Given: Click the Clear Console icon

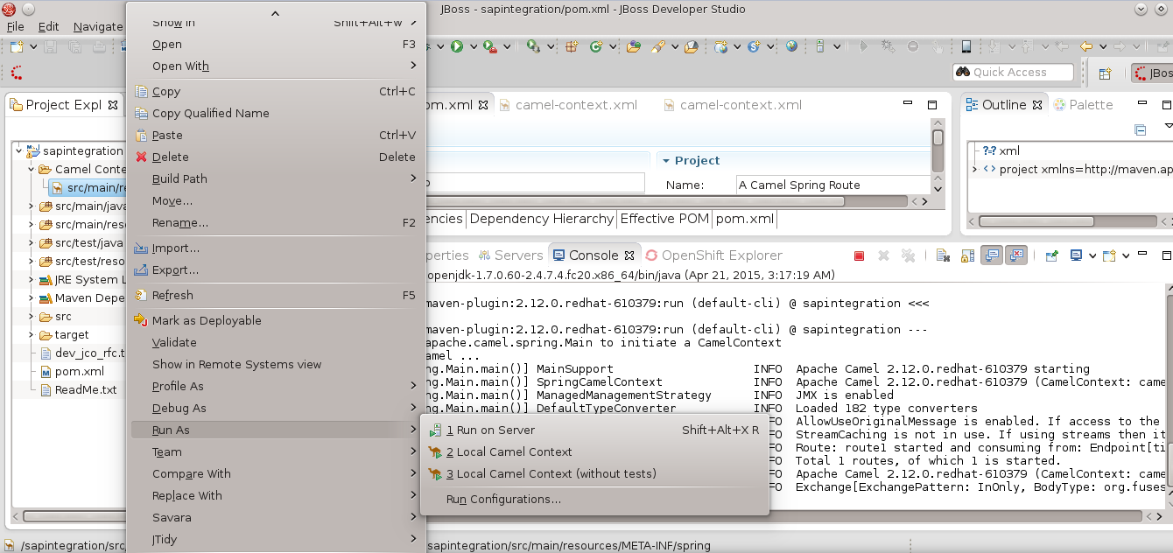Looking at the screenshot, I should [943, 255].
